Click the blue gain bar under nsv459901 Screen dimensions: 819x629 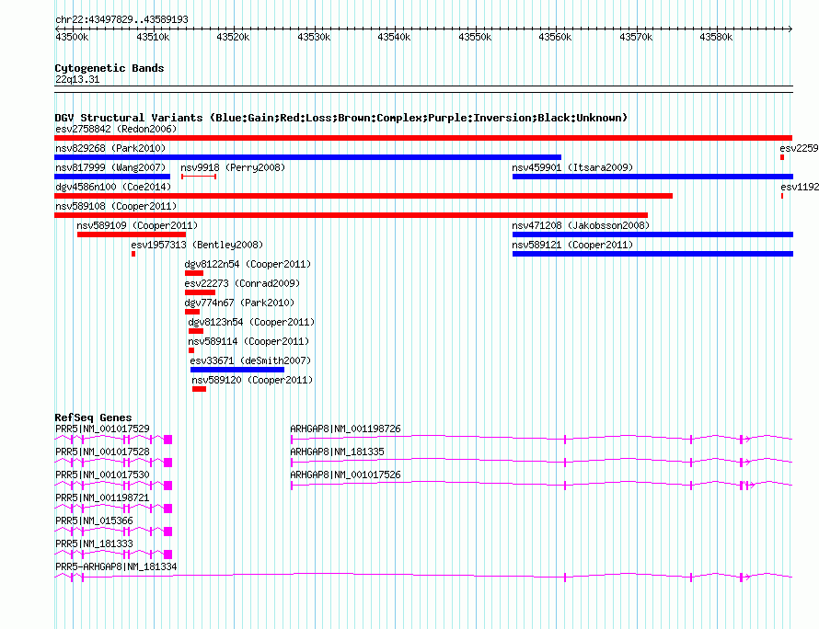653,177
